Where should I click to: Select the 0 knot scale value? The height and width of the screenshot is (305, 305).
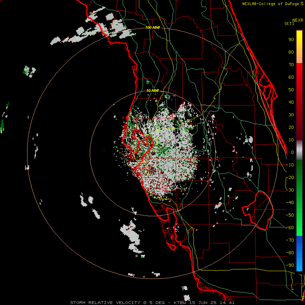[x=292, y=152]
